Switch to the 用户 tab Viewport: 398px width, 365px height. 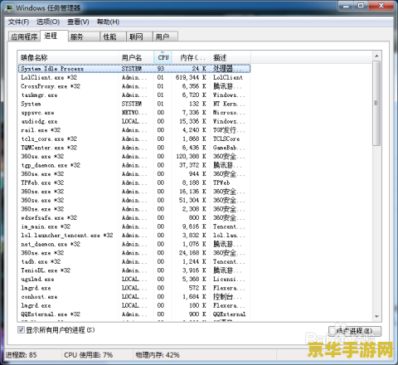tap(165, 36)
